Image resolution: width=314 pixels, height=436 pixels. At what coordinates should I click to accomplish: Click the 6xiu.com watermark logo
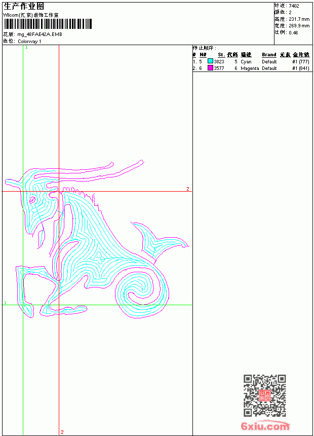click(x=265, y=426)
